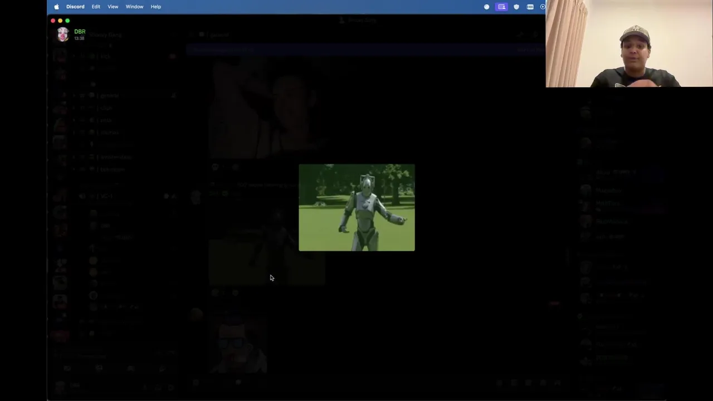The height and width of the screenshot is (401, 713).
Task: Click the shield icon in menu bar
Action: pyautogui.click(x=516, y=7)
